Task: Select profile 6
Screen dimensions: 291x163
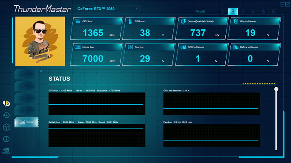Action: click(274, 12)
